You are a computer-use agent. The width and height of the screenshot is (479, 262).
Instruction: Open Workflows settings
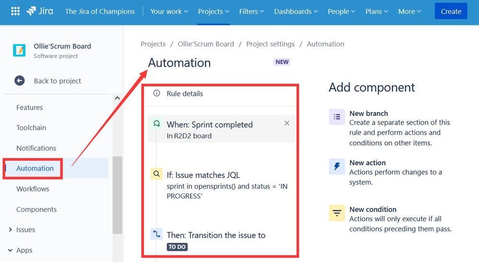pos(33,189)
